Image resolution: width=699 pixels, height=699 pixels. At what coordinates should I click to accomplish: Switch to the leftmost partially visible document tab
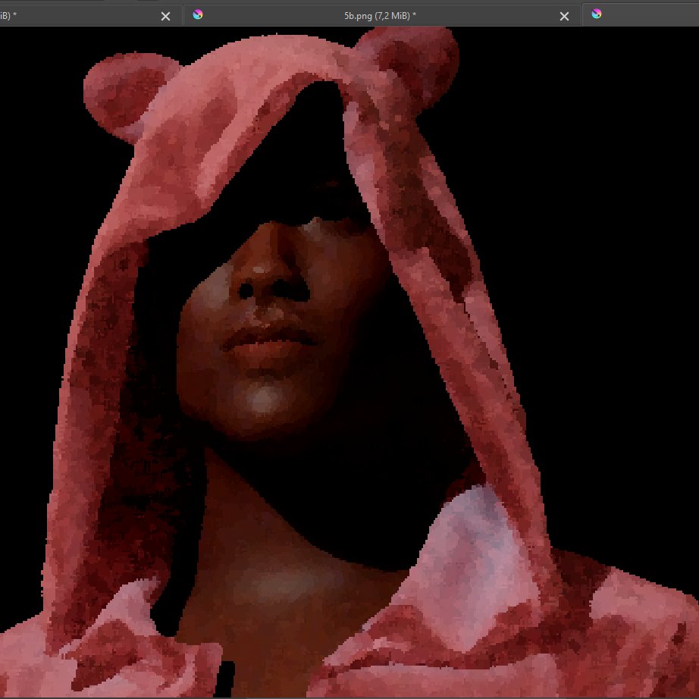[x=76, y=15]
